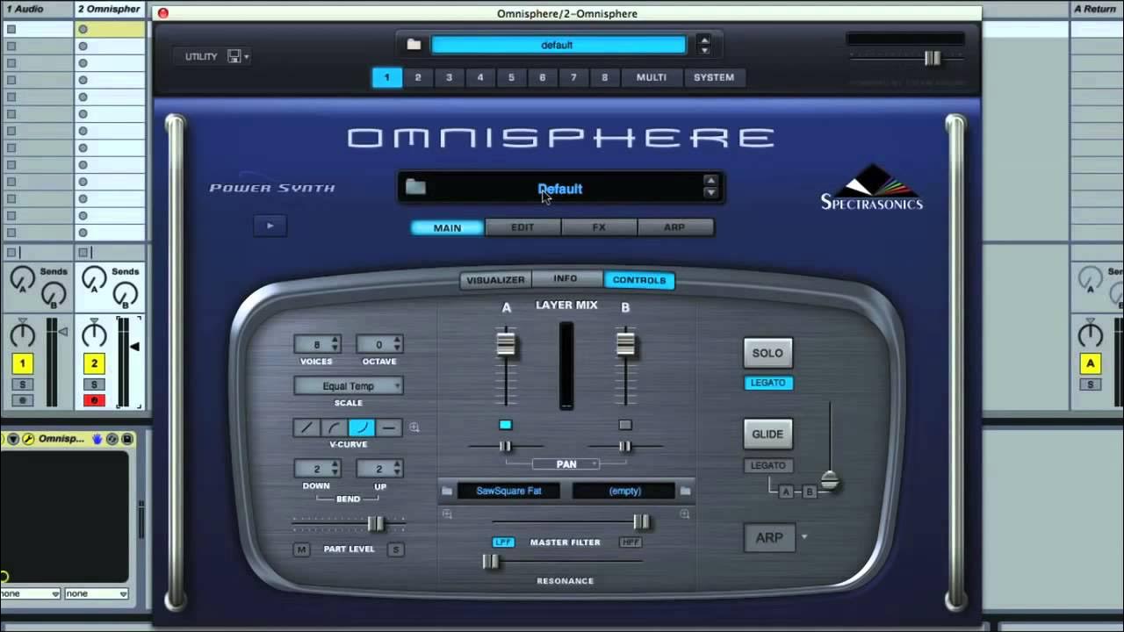This screenshot has height=632, width=1124.
Task: Toggle record arm on track 2
Action: tap(94, 400)
